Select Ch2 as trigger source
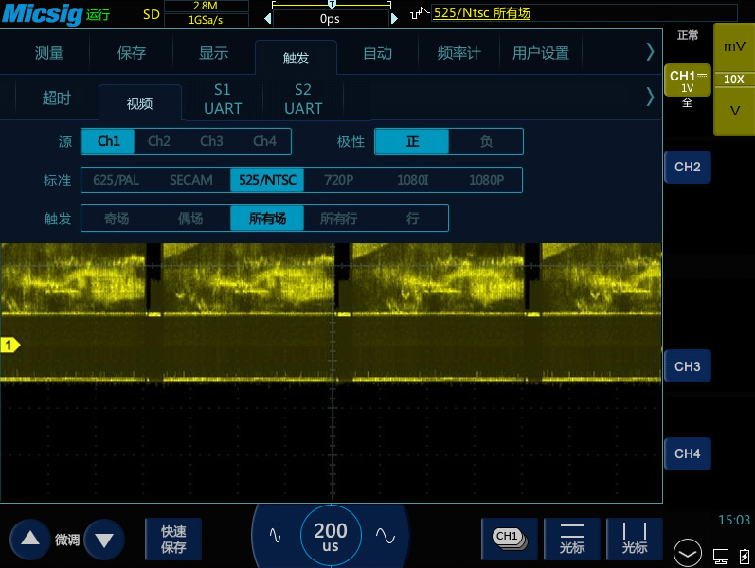 (x=159, y=141)
